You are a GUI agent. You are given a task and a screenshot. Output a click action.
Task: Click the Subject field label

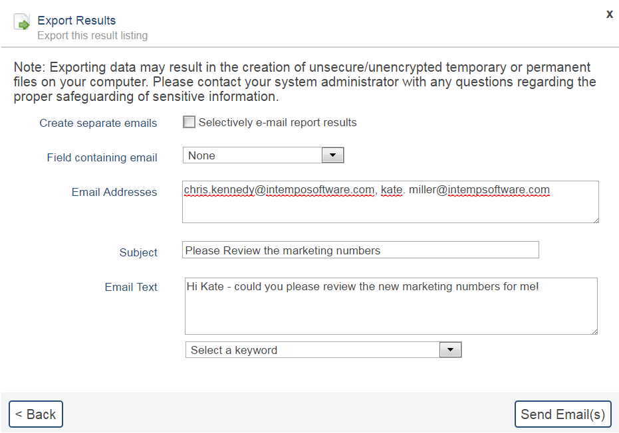[138, 252]
